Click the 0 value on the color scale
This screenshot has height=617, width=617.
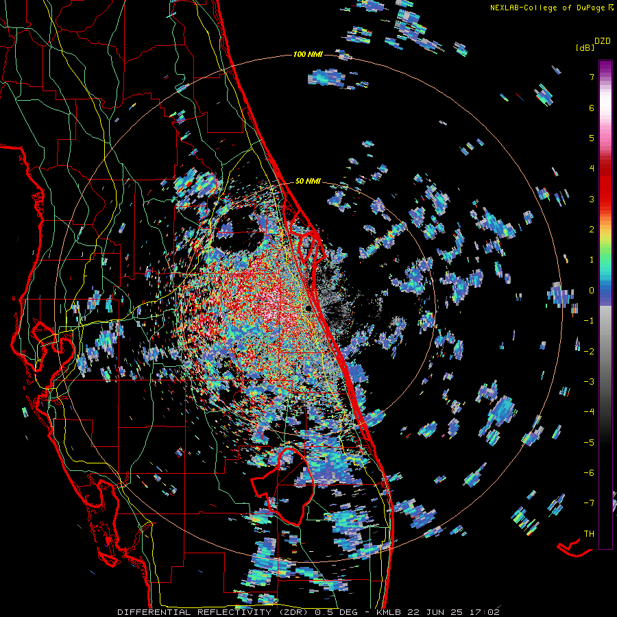pyautogui.click(x=592, y=291)
